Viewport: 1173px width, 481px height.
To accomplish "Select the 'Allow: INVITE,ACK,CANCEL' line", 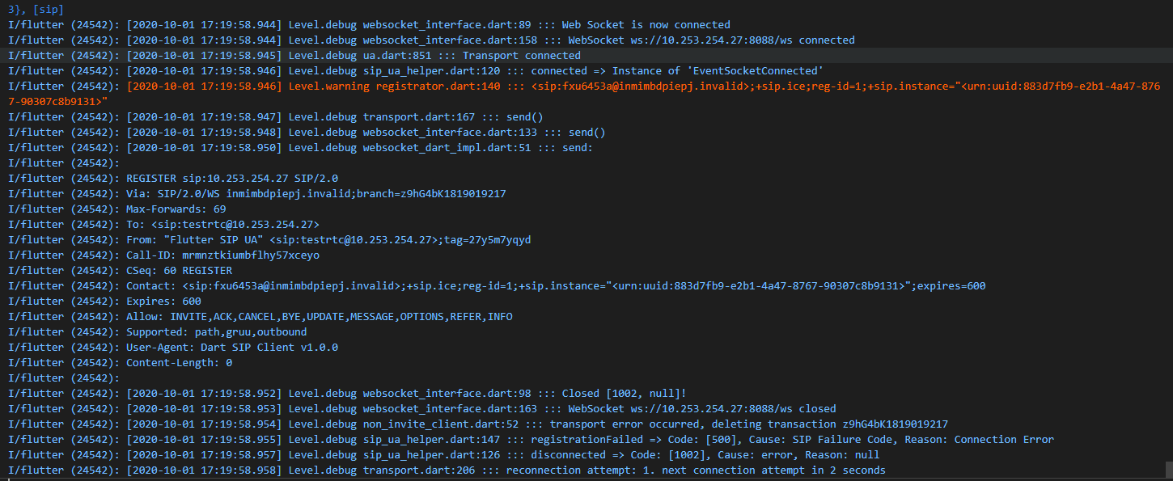I will click(260, 316).
